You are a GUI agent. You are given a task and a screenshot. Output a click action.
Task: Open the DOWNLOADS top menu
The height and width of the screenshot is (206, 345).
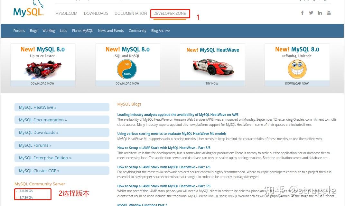(x=96, y=14)
